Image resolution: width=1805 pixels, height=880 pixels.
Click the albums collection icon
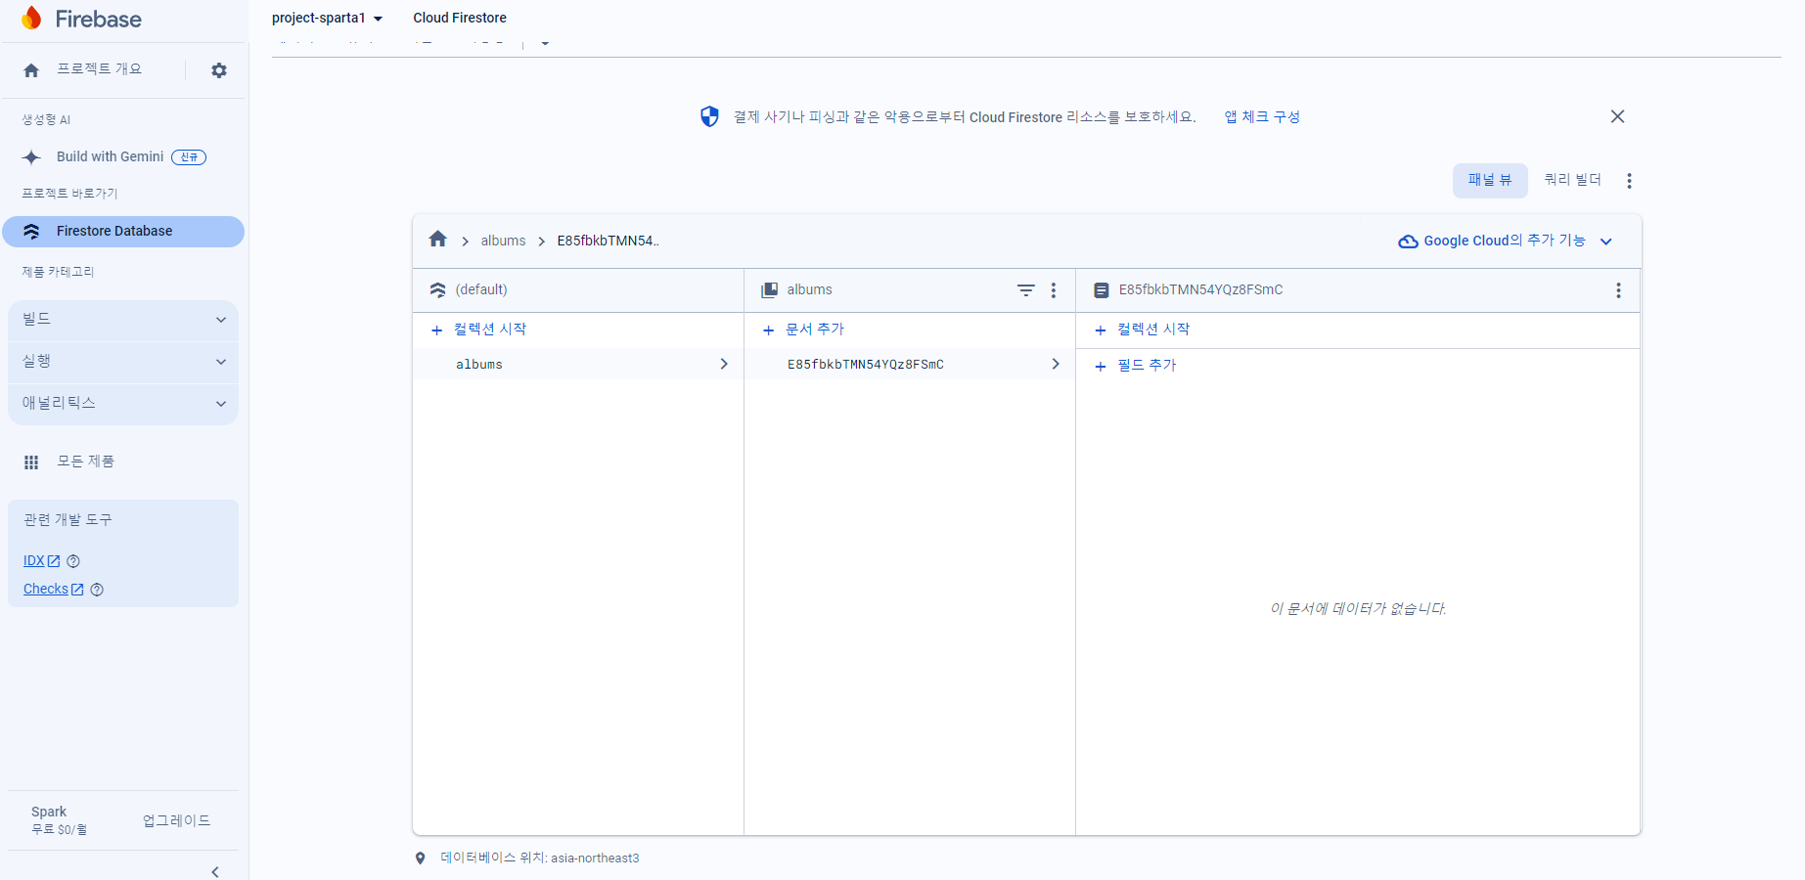(x=769, y=290)
